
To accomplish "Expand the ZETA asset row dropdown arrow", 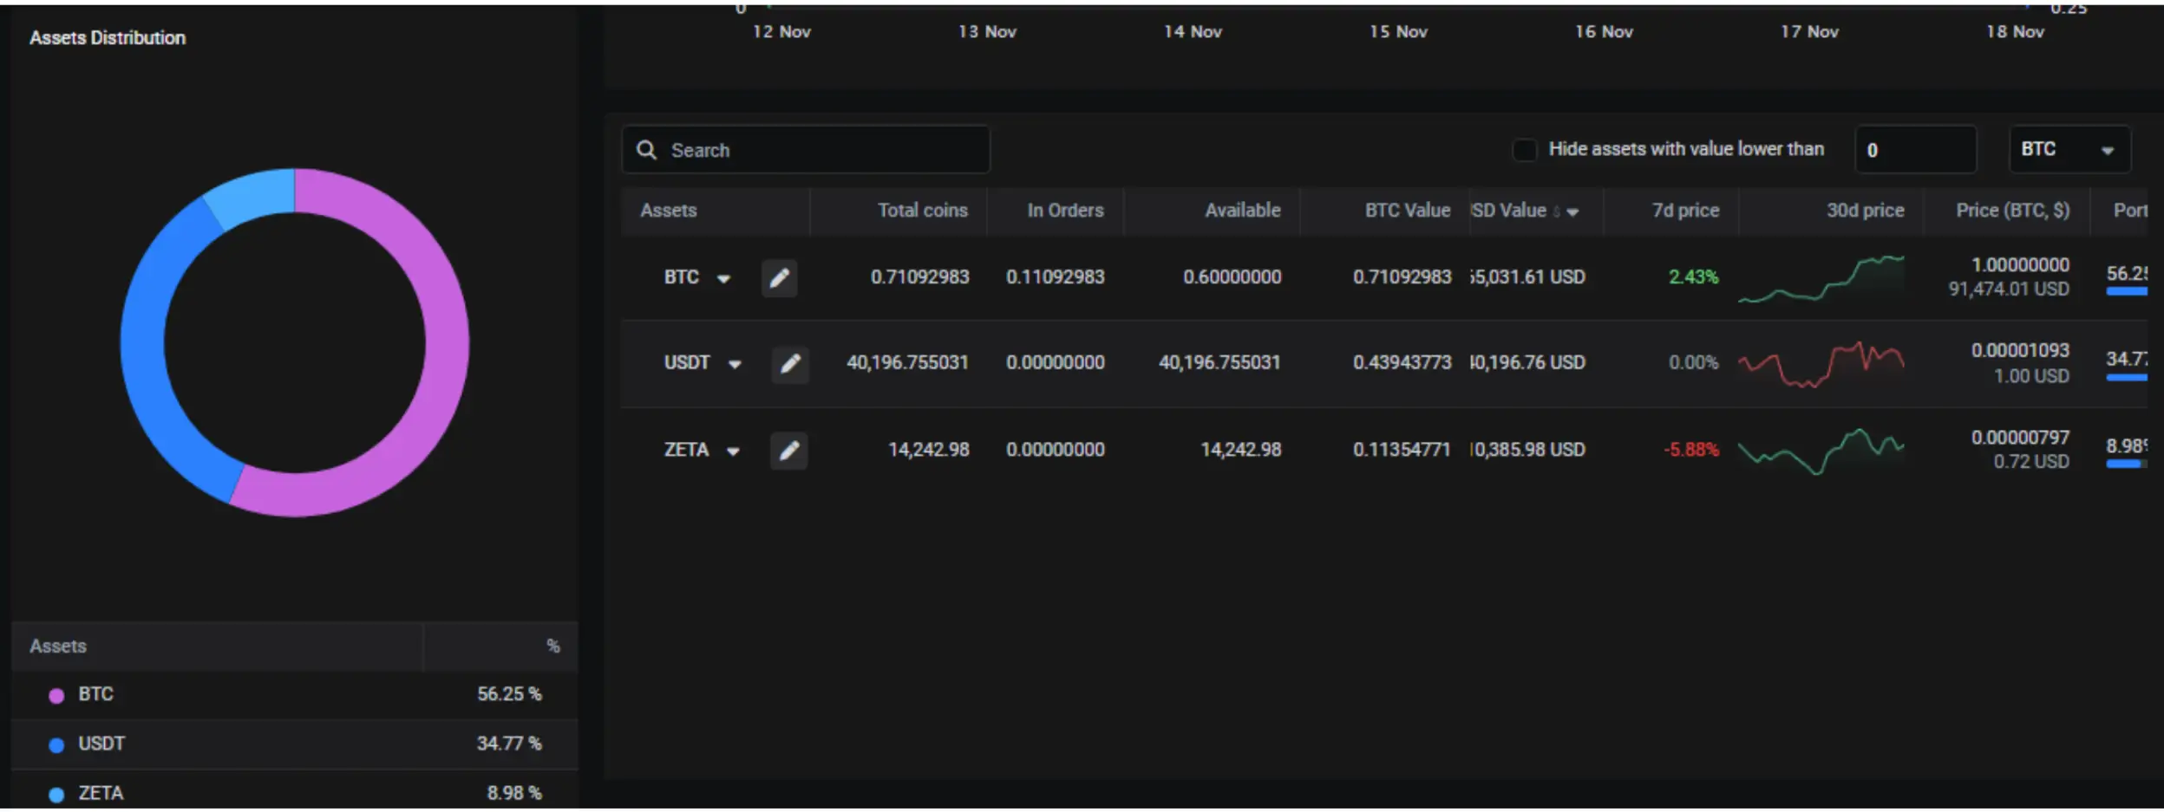I will pyautogui.click(x=733, y=451).
